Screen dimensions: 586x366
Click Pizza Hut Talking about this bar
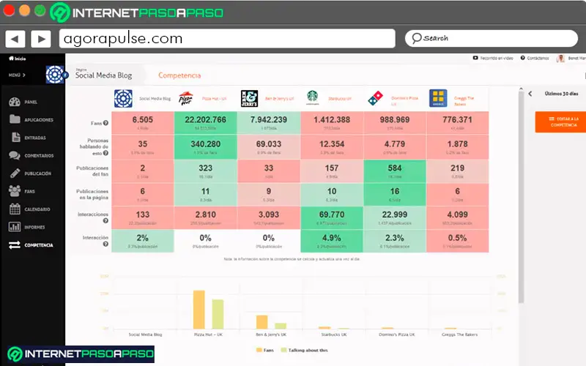(218, 314)
